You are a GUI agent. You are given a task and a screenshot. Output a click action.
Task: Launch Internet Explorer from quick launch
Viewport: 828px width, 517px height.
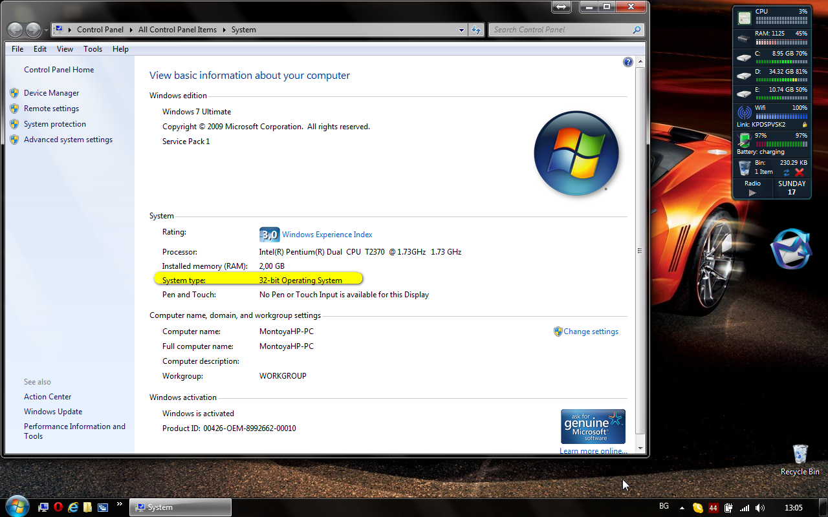point(73,507)
